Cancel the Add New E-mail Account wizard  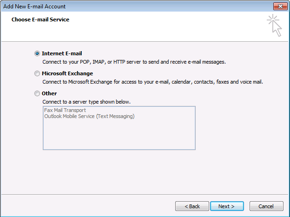point(266,206)
